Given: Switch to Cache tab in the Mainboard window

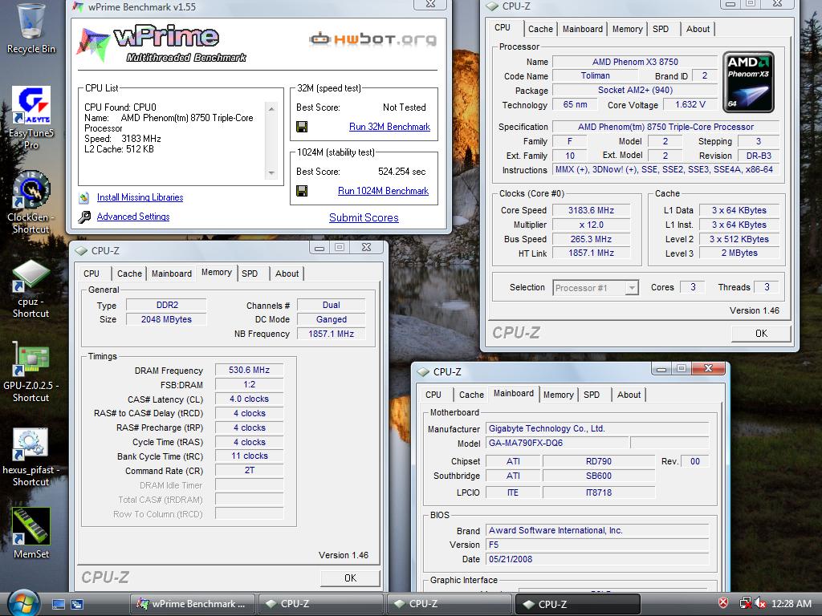Looking at the screenshot, I should tap(471, 395).
